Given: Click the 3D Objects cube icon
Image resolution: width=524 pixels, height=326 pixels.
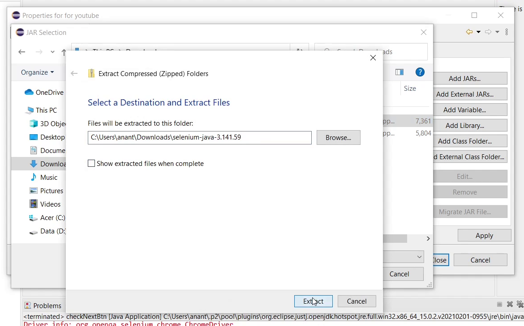Looking at the screenshot, I should coord(34,123).
